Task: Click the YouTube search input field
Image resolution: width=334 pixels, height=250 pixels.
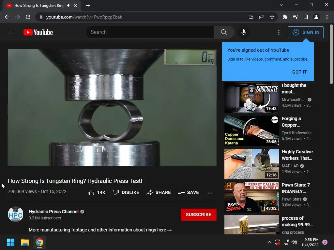Action: point(150,32)
